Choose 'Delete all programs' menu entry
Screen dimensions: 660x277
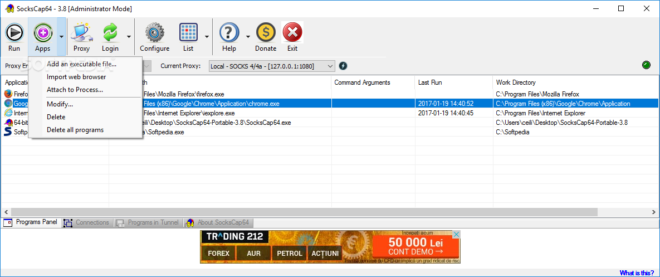coord(75,130)
